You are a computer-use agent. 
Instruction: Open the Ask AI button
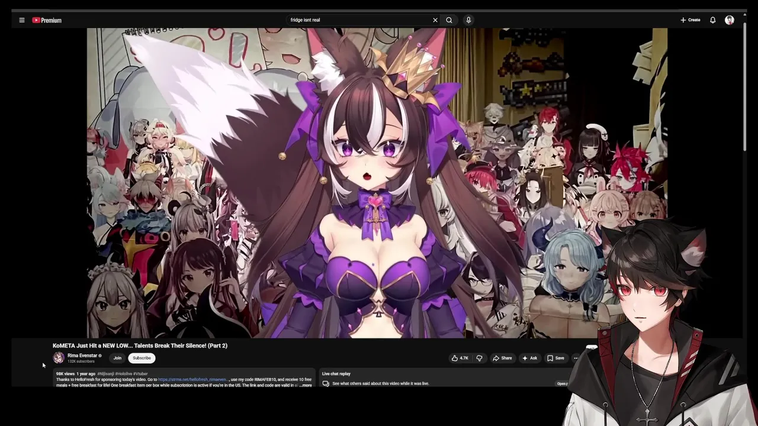point(529,358)
